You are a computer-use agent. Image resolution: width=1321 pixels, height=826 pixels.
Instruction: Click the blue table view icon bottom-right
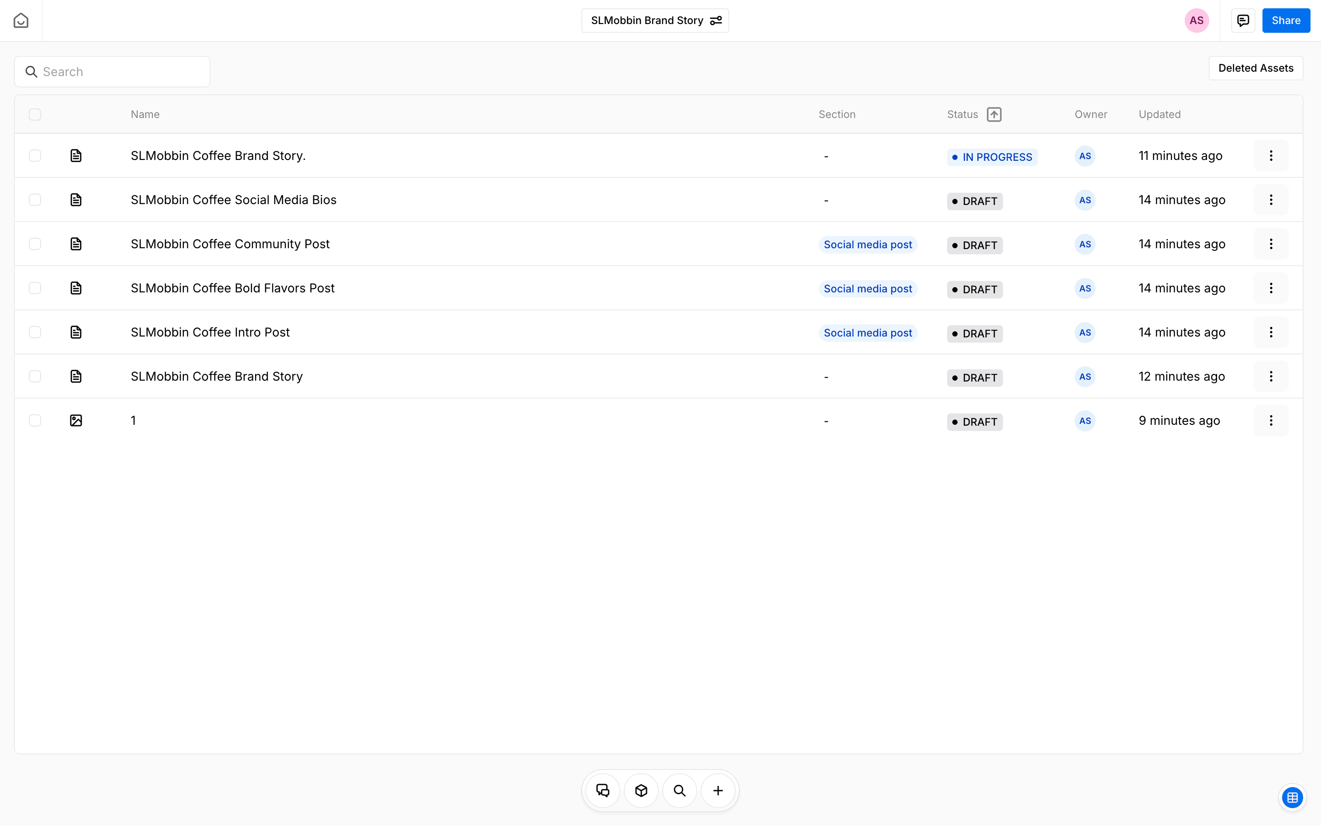tap(1292, 798)
